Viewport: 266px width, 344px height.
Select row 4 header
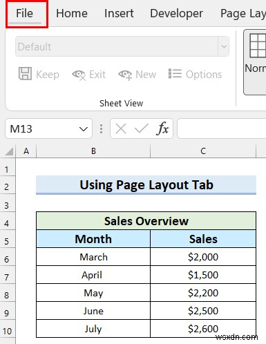[x=8, y=221]
